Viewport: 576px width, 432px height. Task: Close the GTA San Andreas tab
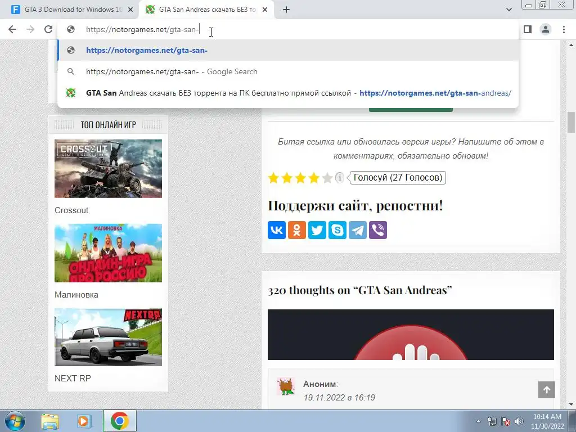(265, 10)
